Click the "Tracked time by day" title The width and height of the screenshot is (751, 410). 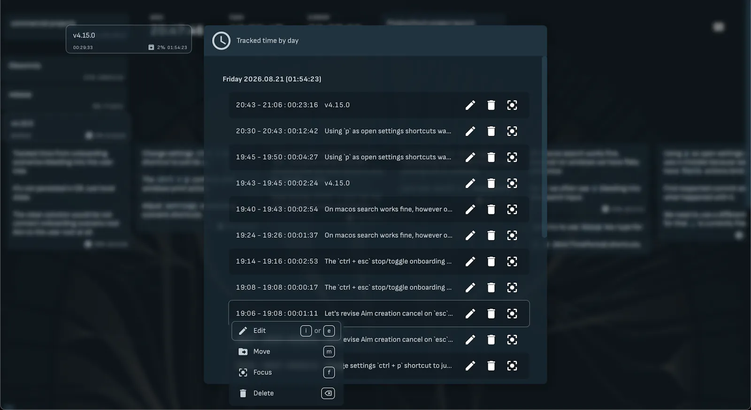pos(268,41)
